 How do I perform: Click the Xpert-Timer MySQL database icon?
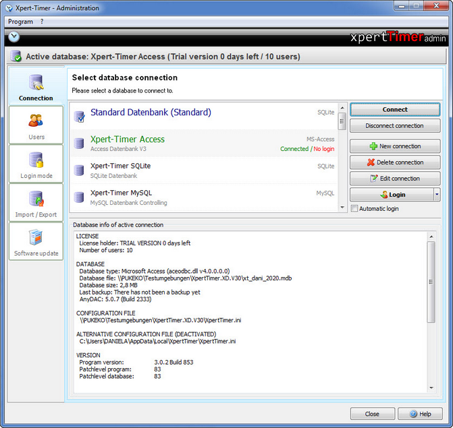point(79,197)
